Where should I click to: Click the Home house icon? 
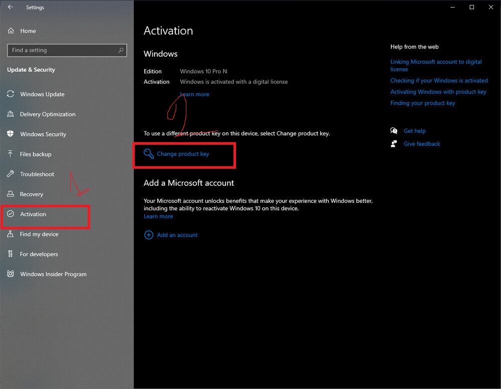(11, 31)
